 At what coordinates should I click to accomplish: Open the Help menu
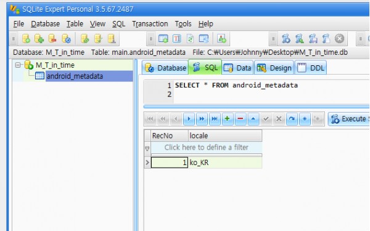[206, 24]
